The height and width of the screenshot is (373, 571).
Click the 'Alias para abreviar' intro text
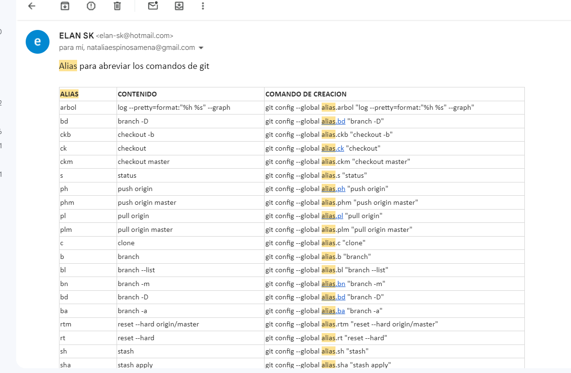tap(134, 66)
